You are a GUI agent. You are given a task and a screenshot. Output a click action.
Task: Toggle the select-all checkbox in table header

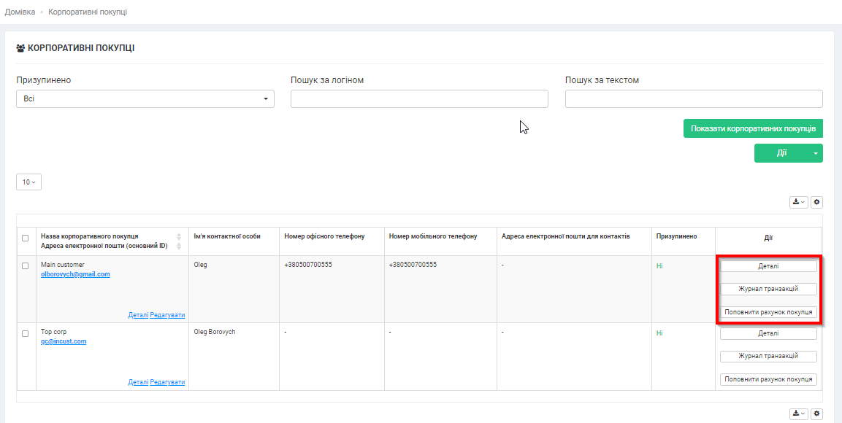(26, 238)
